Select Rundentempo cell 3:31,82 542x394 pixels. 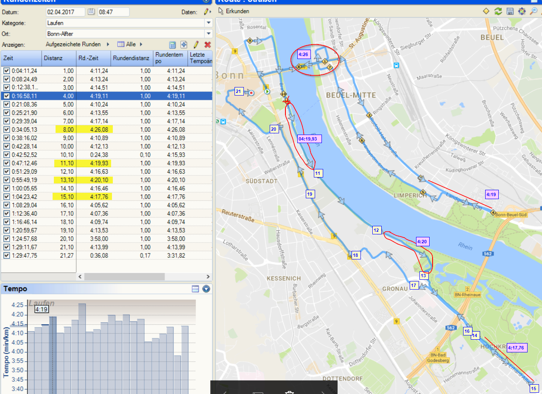point(177,256)
